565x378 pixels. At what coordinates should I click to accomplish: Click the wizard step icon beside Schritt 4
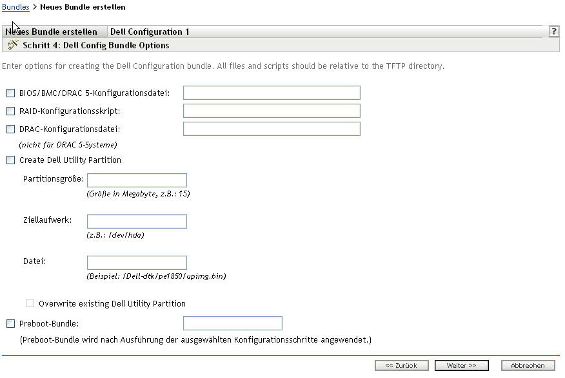[13, 45]
